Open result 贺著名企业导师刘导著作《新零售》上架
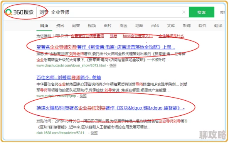This screenshot has height=143, width=229. 106,47
